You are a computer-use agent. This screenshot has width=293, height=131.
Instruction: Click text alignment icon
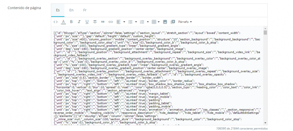[x=118, y=22]
